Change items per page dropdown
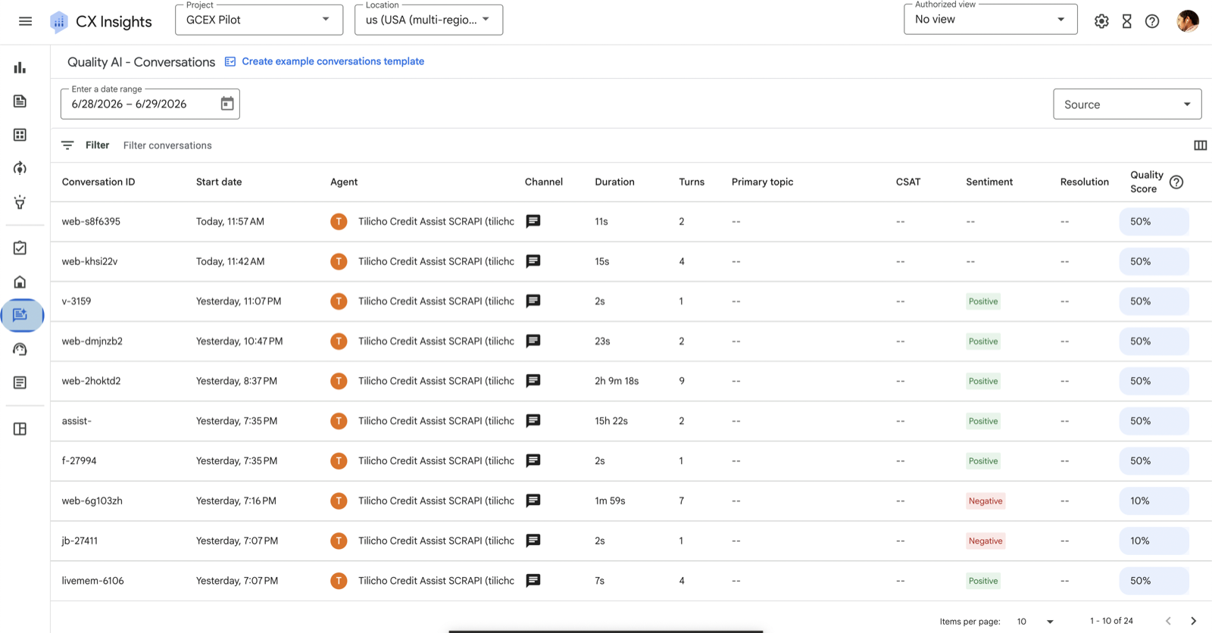Viewport: 1212px width, 633px height. [x=1035, y=621]
